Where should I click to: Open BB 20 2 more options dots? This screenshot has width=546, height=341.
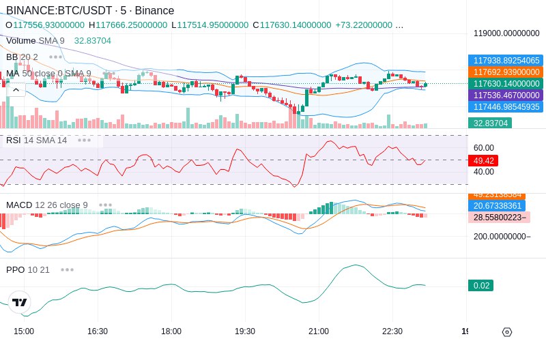click(55, 57)
